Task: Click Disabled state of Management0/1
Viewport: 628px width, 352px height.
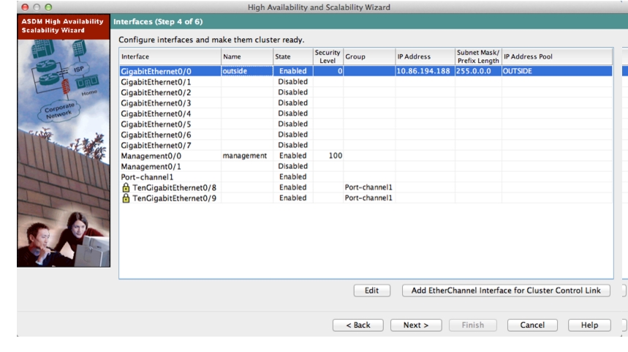Action: (292, 166)
